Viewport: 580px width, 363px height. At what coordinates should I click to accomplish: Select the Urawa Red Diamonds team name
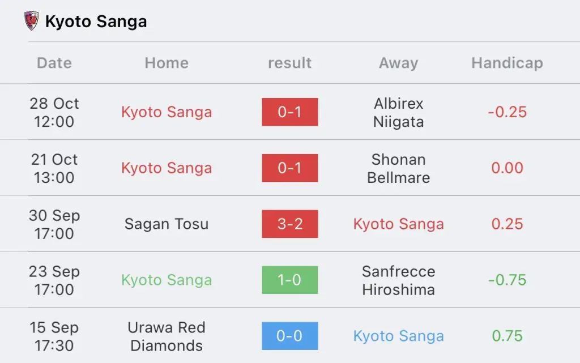point(167,336)
